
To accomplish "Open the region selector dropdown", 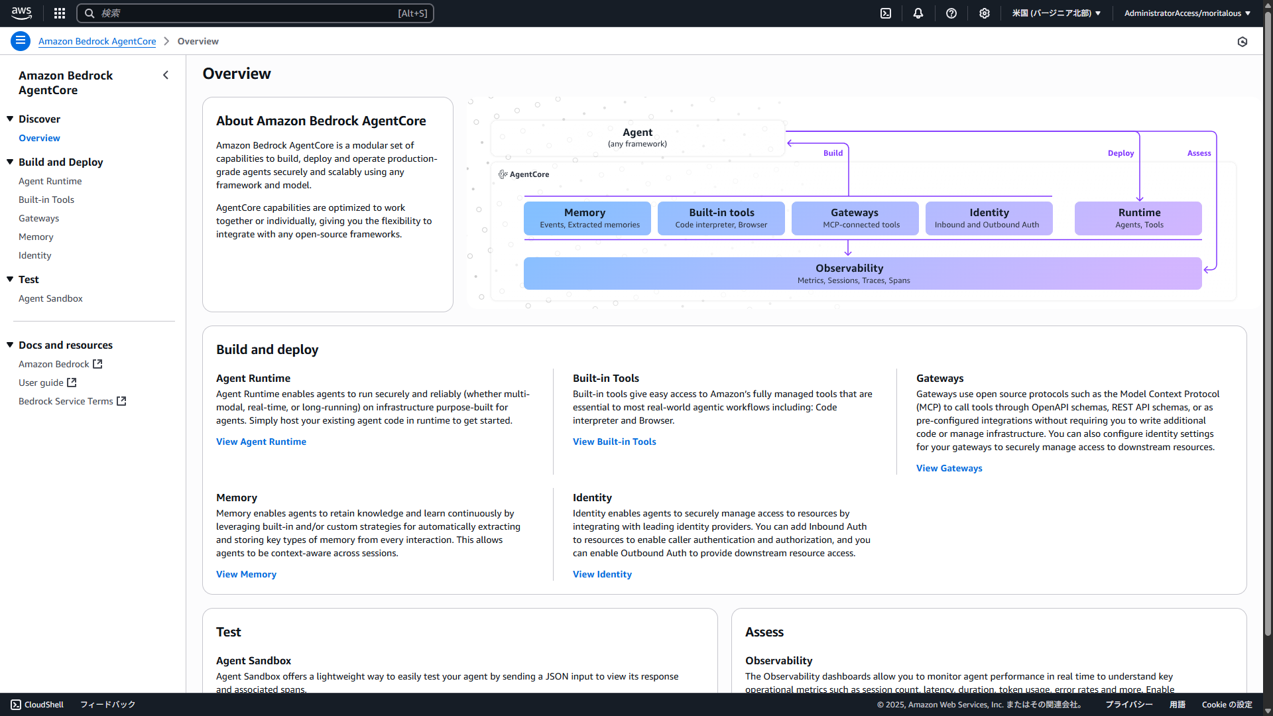I will (x=1056, y=13).
